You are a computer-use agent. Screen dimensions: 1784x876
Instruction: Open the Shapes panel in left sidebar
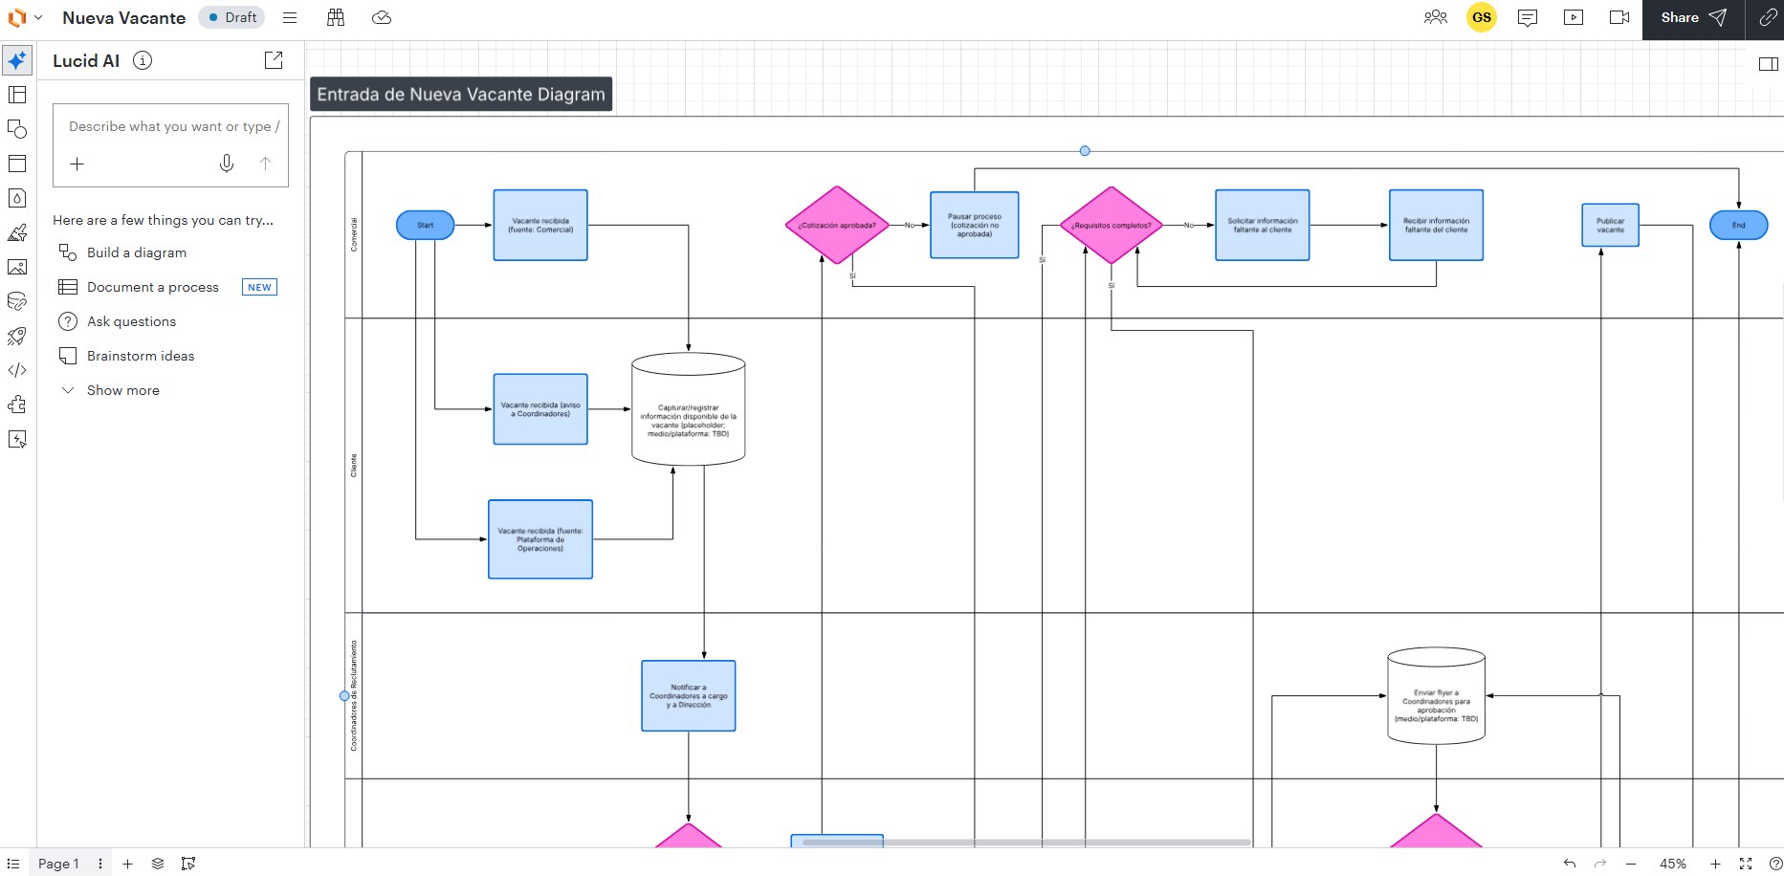17,129
